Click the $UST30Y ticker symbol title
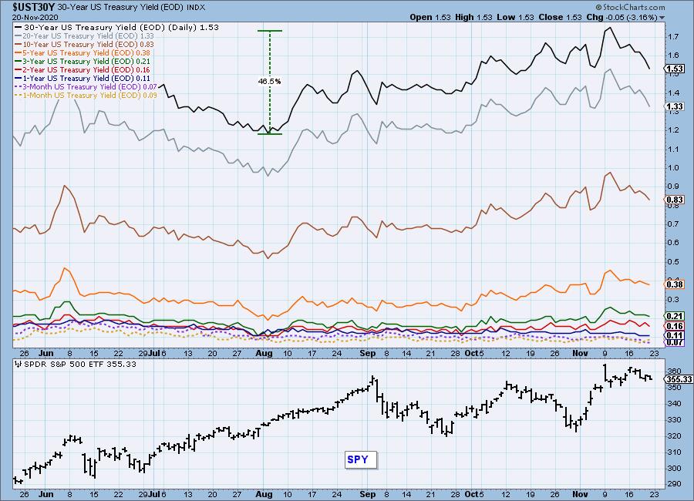This screenshot has width=694, height=501. [34, 8]
